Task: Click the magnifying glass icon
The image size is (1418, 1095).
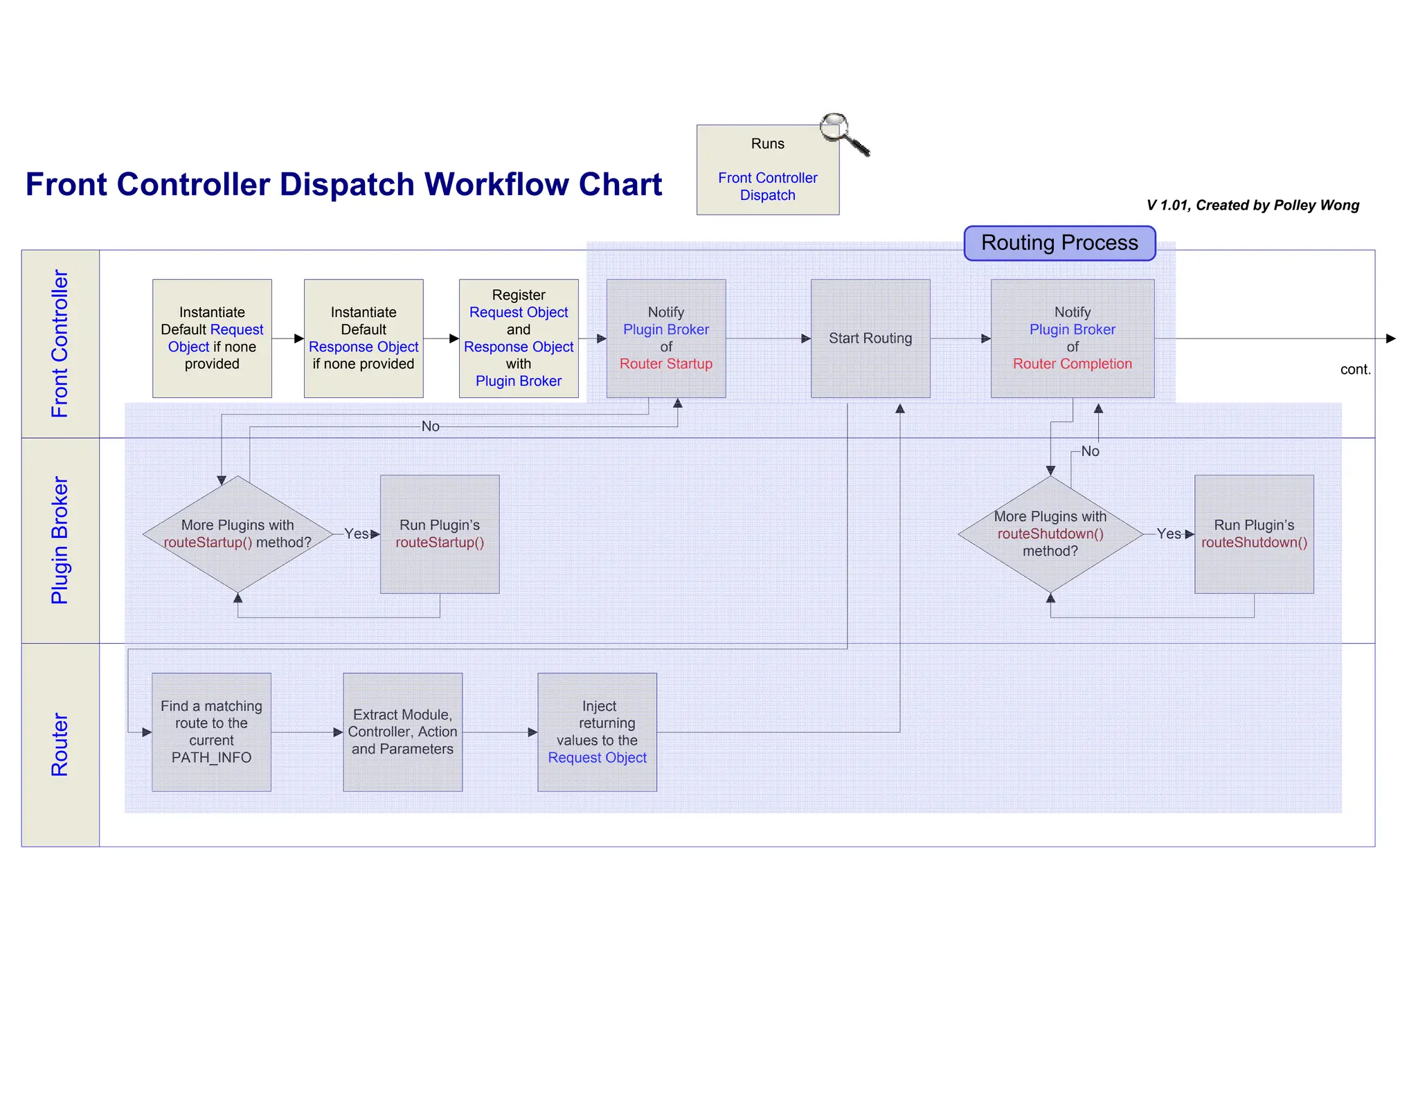Action: click(843, 133)
